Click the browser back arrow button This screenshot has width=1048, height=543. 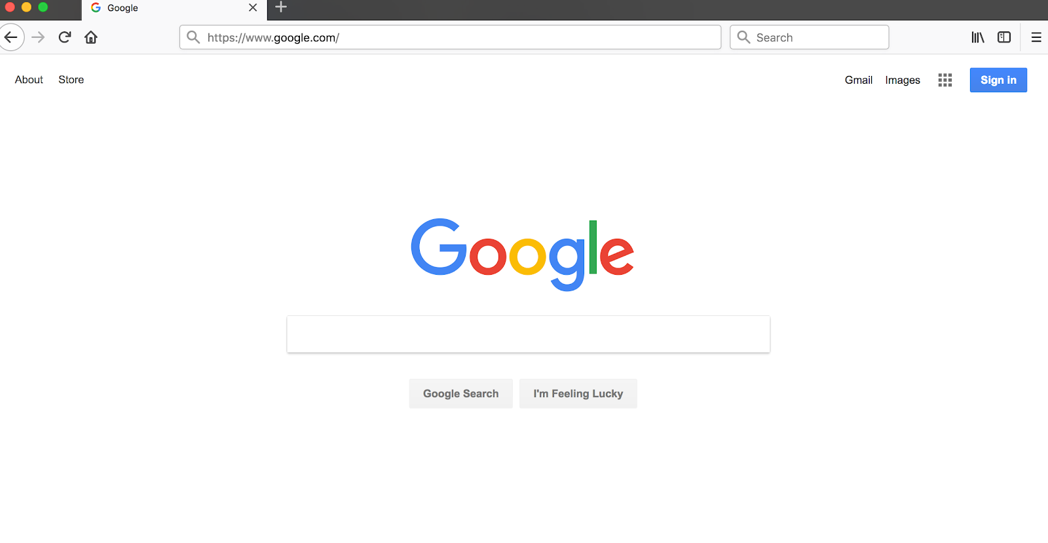(11, 37)
